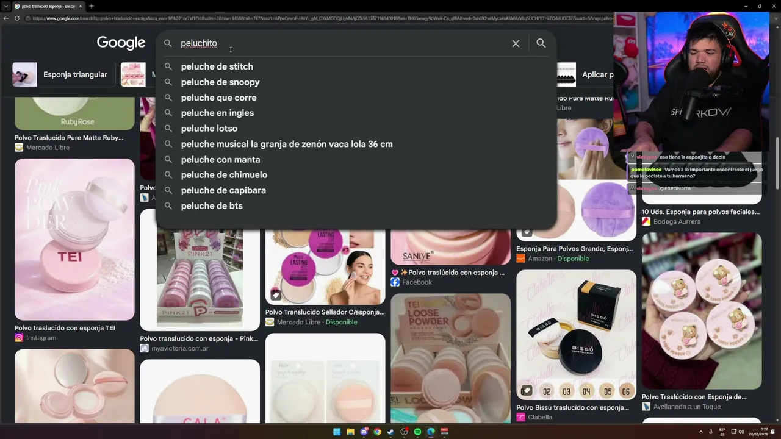Close the 'polvo traslucido esponja' tab

click(80, 6)
